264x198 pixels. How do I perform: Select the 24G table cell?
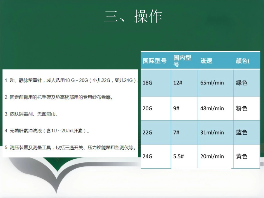pyautogui.click(x=156, y=156)
